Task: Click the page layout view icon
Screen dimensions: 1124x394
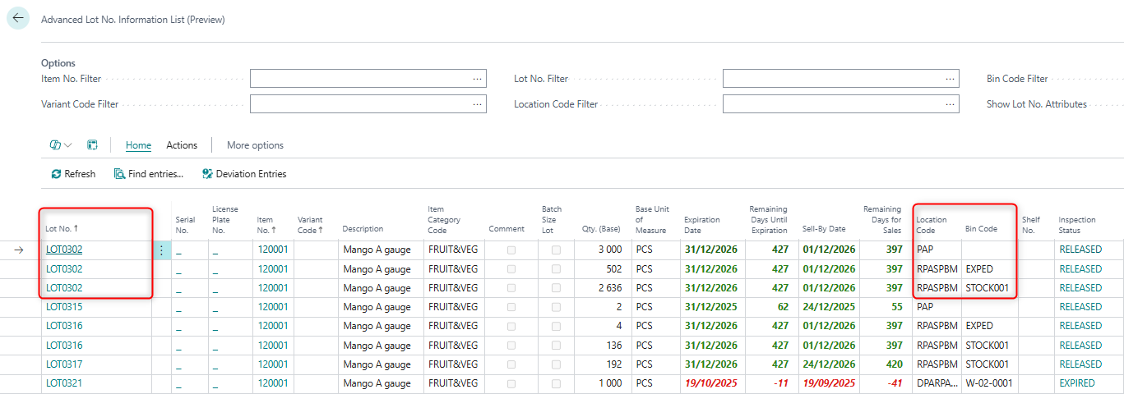Action: point(93,145)
